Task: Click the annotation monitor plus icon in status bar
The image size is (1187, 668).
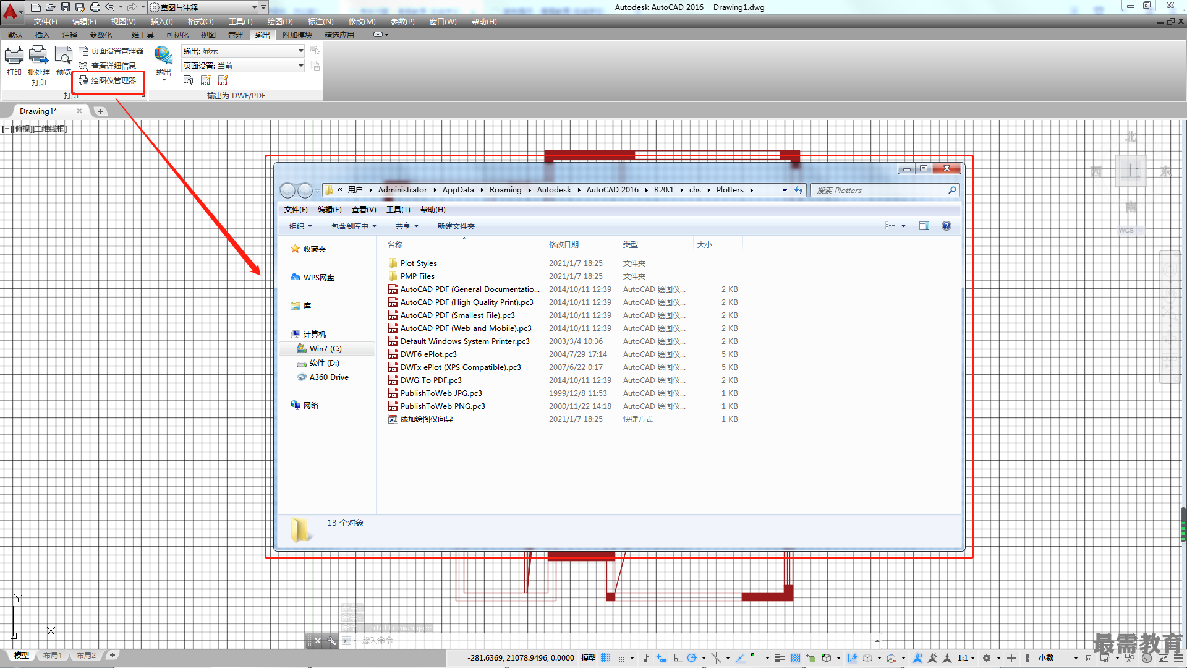Action: 1011,658
